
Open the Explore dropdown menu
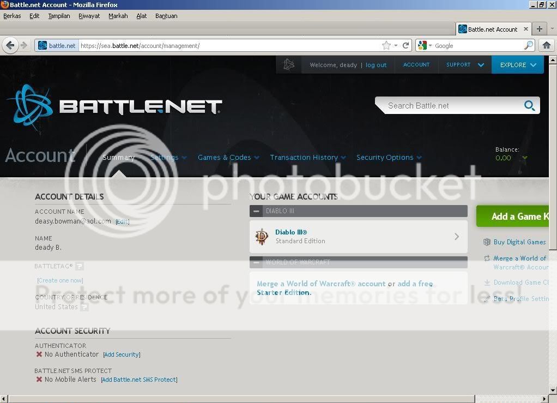click(518, 65)
